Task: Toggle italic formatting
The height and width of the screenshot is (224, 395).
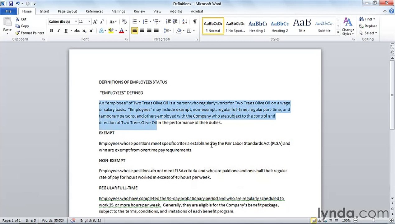Action: pyautogui.click(x=58, y=31)
